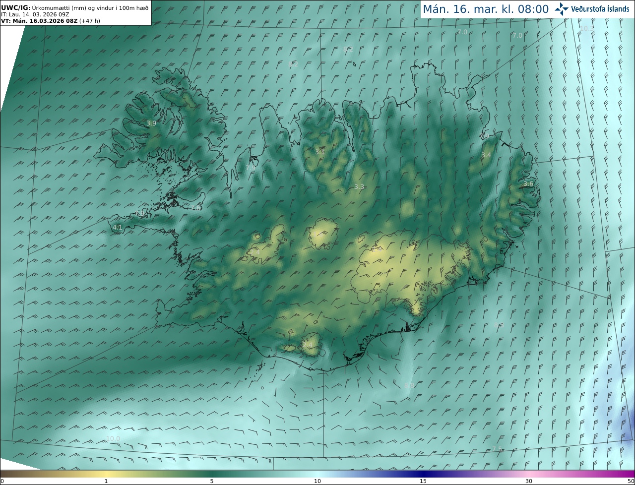Click the '3.6' value on the map

pyautogui.click(x=528, y=184)
